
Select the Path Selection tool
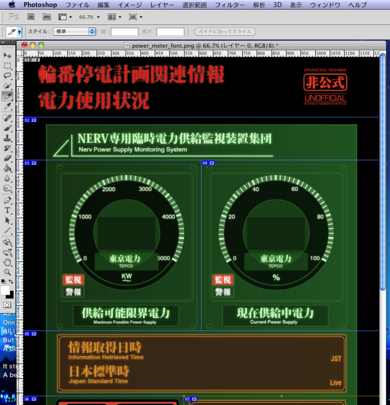(7, 220)
